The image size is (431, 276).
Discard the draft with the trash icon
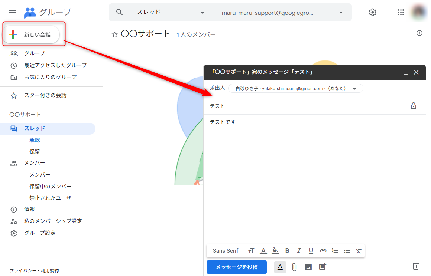416,266
